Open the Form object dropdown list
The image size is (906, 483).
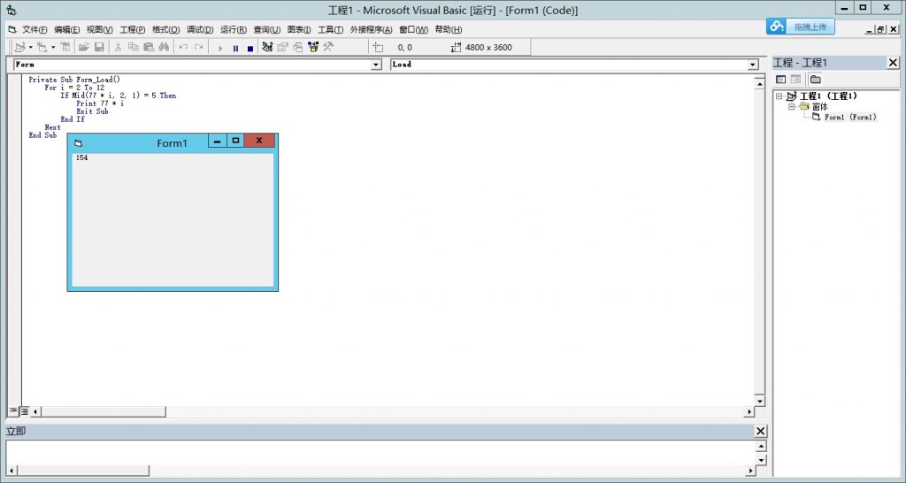tap(375, 65)
